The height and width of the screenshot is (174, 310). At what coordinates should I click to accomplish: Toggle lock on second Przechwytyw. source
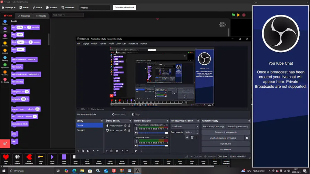tap(129, 130)
